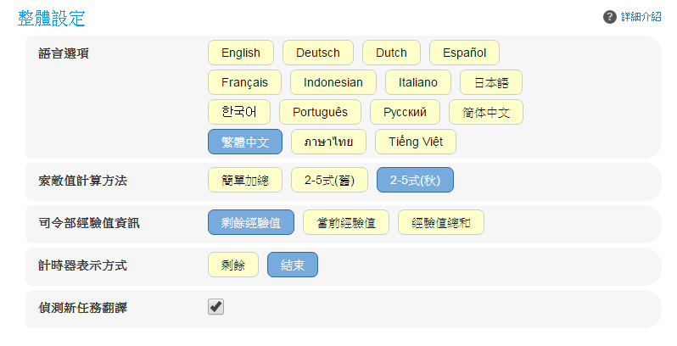Toggle the 偵測新任務翻譯 checkbox

tap(216, 307)
